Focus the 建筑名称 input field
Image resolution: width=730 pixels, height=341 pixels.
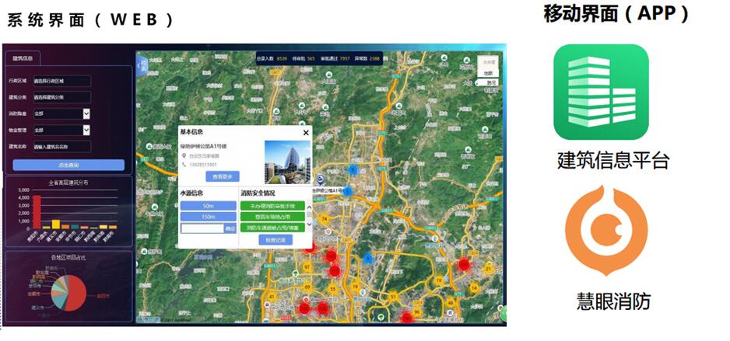pos(62,147)
